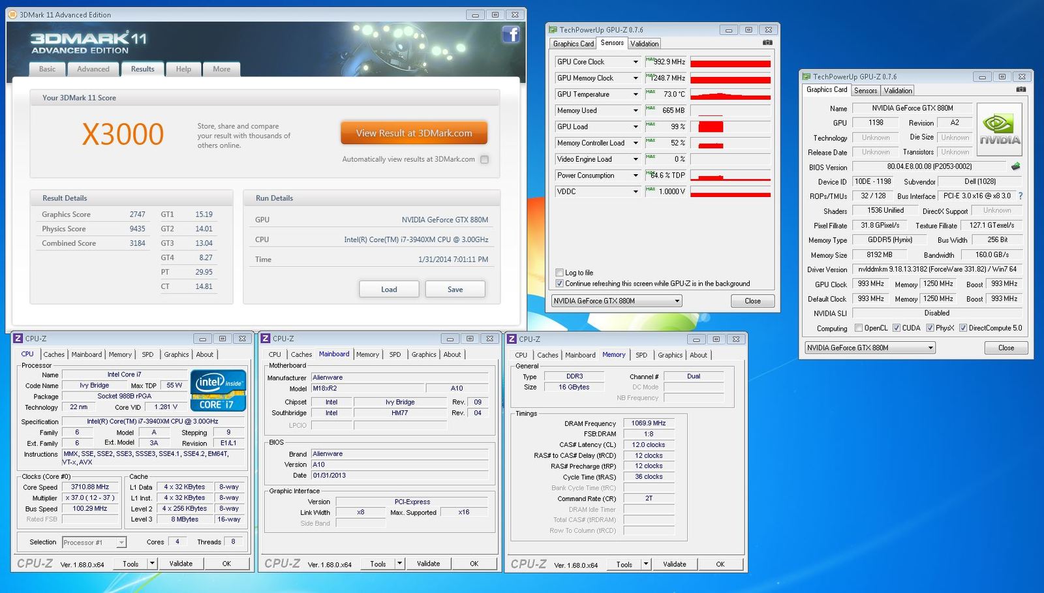This screenshot has width=1044, height=593.
Task: Uncheck Continue refreshing while GPU-Z in background
Action: (559, 284)
